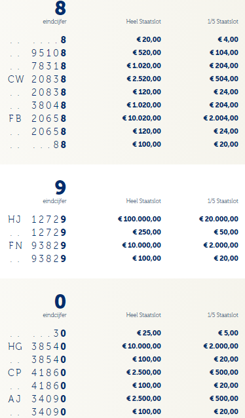245x418 pixels.
Task: Select lot number AJ 34090
Action: point(37,399)
